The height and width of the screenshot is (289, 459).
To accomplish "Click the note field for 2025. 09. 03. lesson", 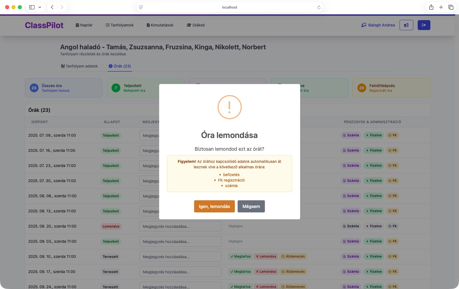I will pos(180,241).
